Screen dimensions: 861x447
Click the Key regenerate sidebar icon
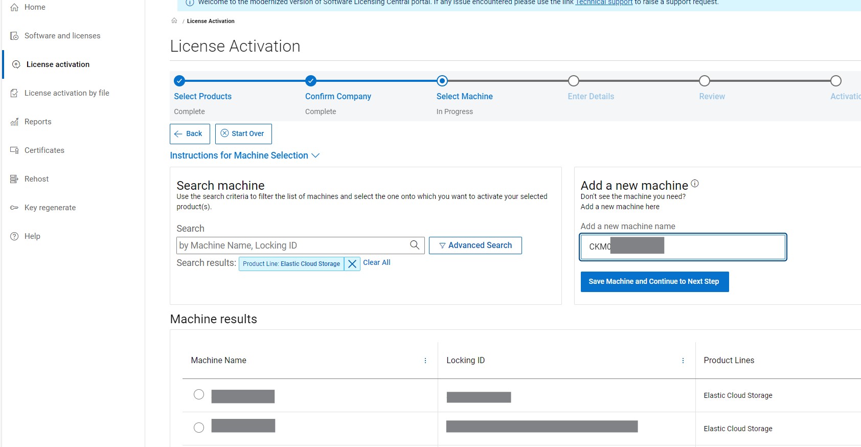pos(14,208)
